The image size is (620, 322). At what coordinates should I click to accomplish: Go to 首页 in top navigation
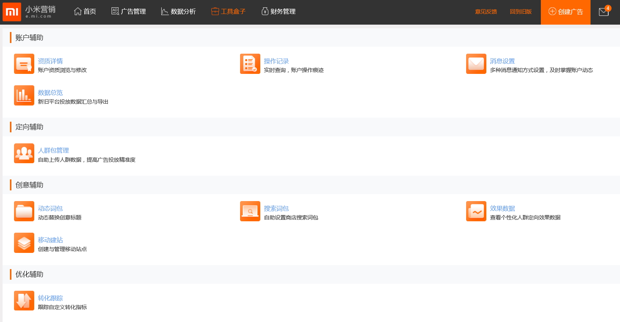click(x=85, y=12)
